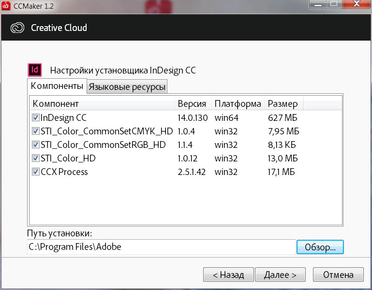372x290 pixels.
Task: Disable the CCX Process component checkbox
Action: point(36,172)
